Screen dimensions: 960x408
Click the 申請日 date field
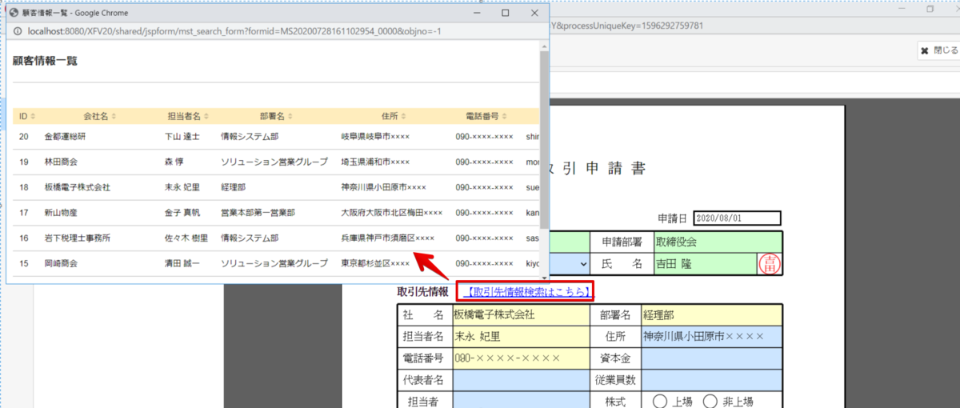(x=736, y=218)
